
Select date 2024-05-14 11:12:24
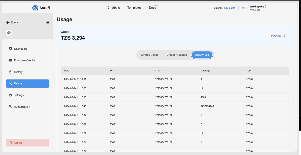76,143
